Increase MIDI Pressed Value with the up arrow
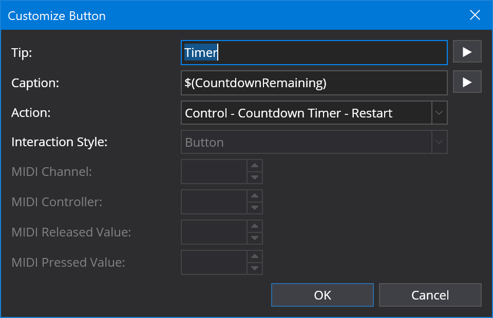Image resolution: width=493 pixels, height=318 pixels. click(255, 257)
